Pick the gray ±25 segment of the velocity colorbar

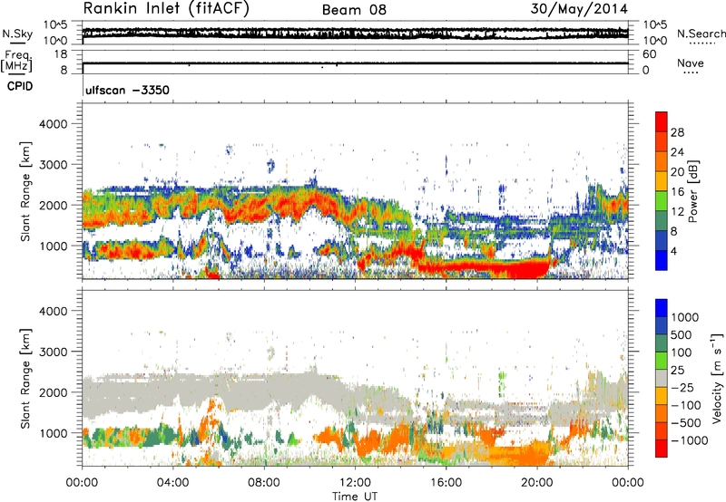(x=662, y=378)
